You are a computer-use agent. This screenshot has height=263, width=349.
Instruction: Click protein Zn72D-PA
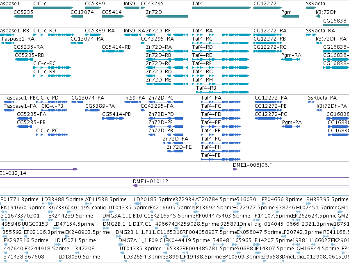pos(173,143)
